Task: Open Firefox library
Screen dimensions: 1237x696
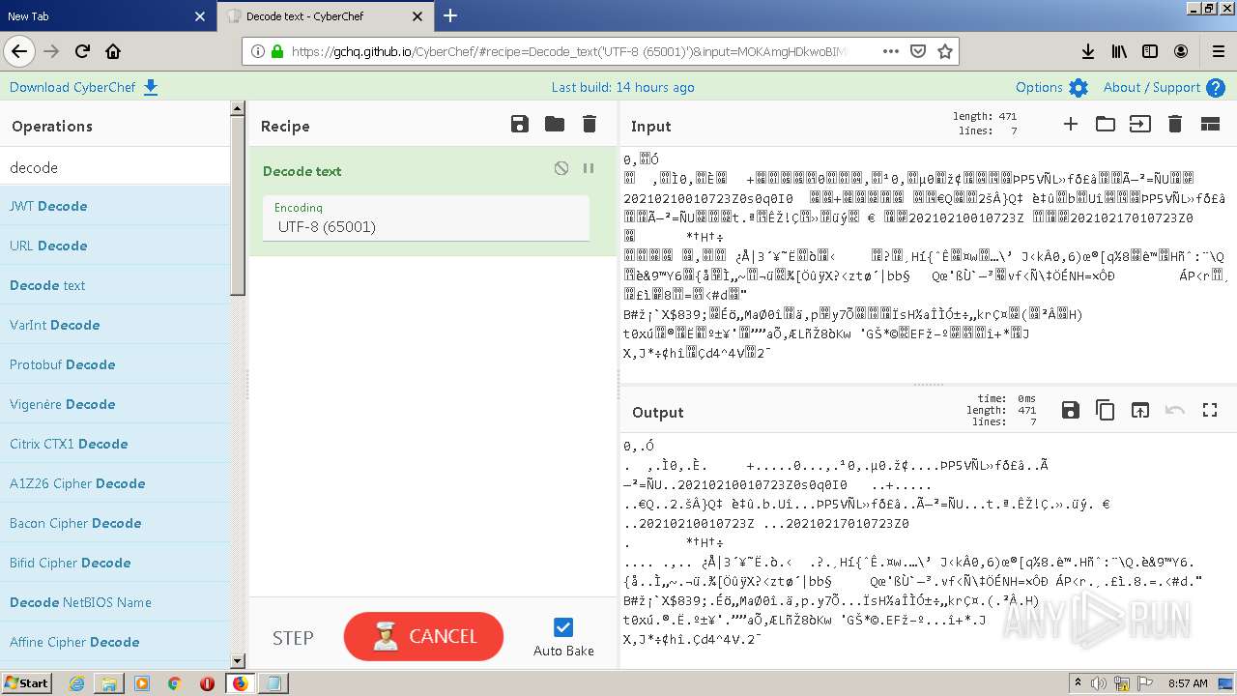Action: pos(1119,51)
